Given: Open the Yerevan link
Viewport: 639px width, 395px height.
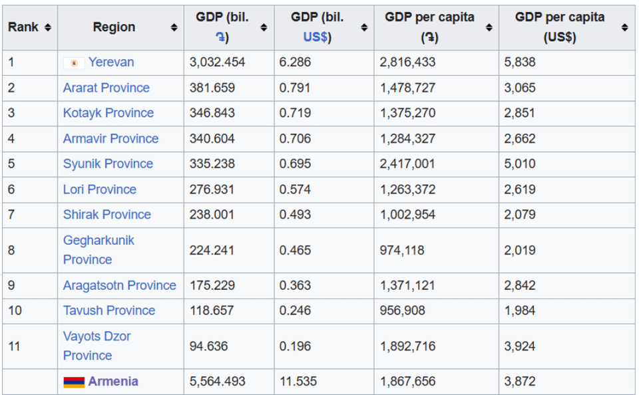Looking at the screenshot, I should [111, 63].
